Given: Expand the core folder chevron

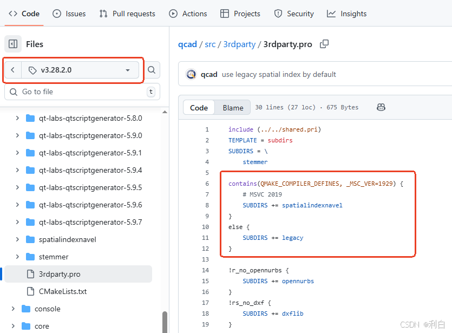Looking at the screenshot, I should [x=13, y=326].
